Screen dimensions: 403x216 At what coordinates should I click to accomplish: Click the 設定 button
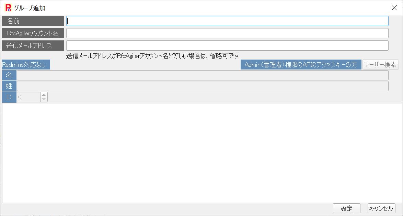346,208
